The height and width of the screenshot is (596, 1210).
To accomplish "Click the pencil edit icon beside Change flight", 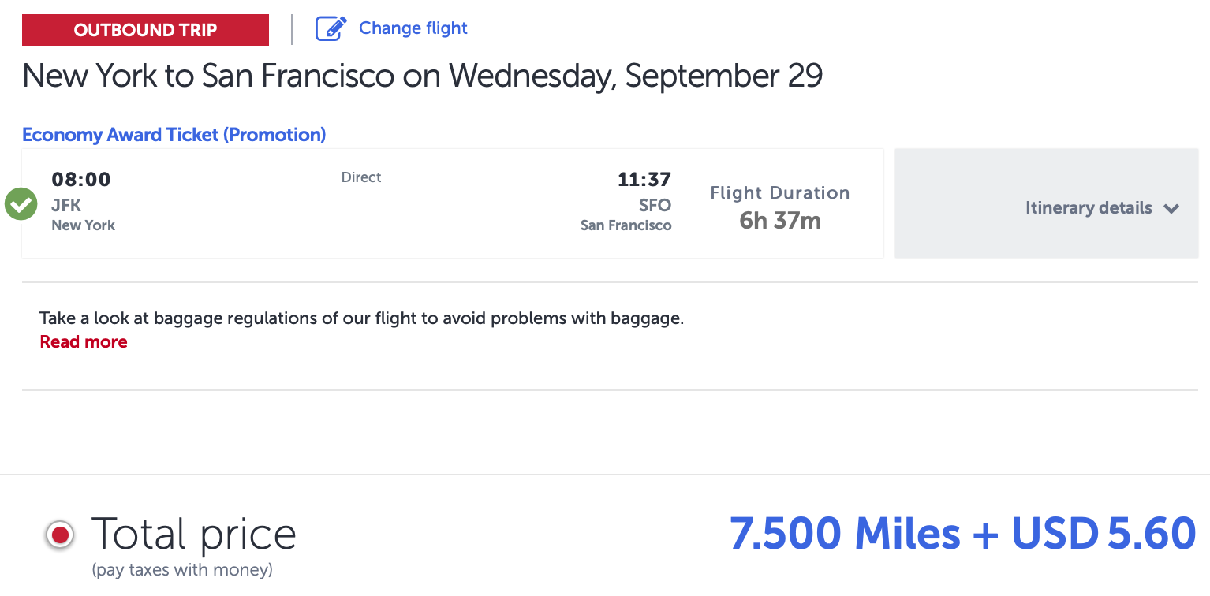I will click(x=332, y=28).
